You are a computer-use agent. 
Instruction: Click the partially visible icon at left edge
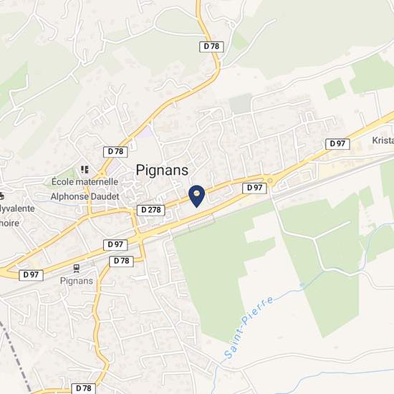(1, 196)
